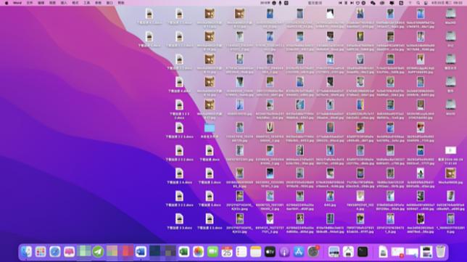Open the App Store in Dock

[x=299, y=252]
